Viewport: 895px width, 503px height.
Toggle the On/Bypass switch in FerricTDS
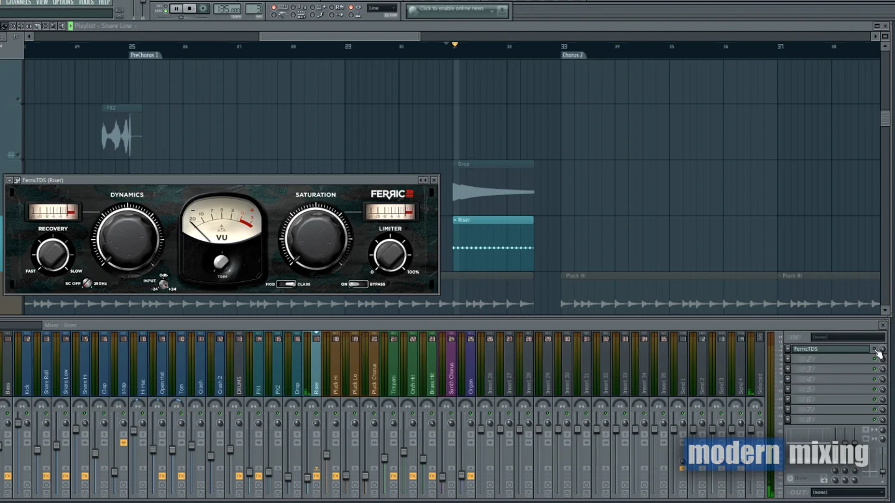(x=357, y=284)
